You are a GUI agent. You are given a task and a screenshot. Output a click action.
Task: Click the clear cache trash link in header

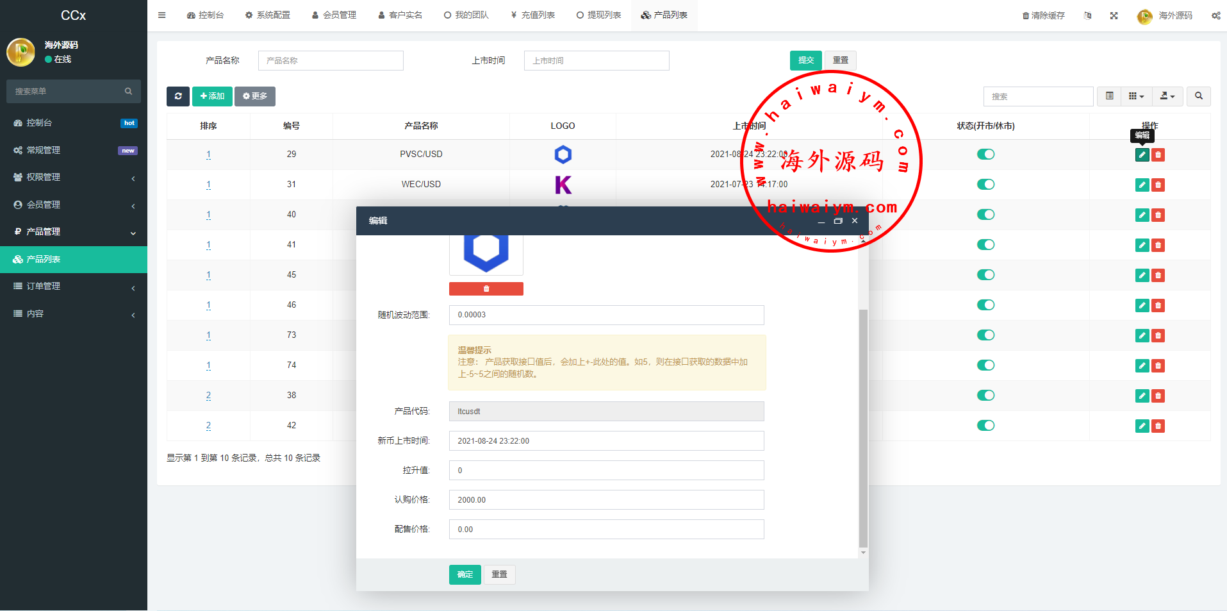click(1043, 15)
